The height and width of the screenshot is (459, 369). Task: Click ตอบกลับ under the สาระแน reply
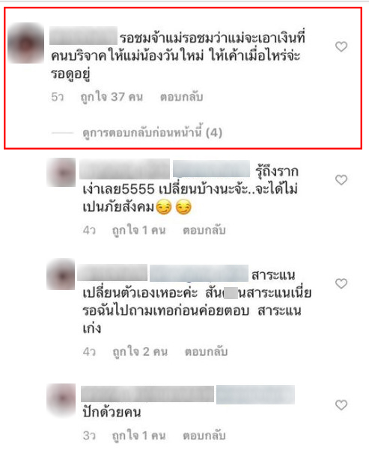[206, 351]
